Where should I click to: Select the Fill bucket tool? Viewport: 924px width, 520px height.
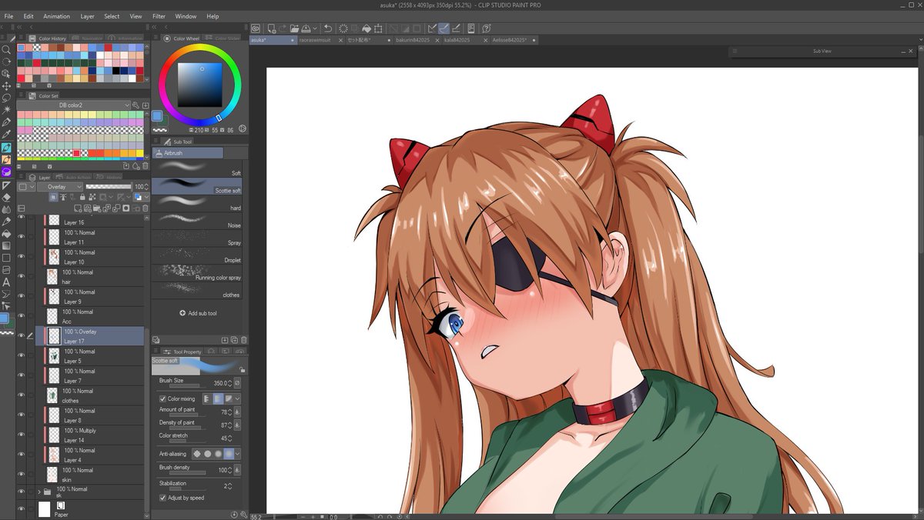(6, 234)
